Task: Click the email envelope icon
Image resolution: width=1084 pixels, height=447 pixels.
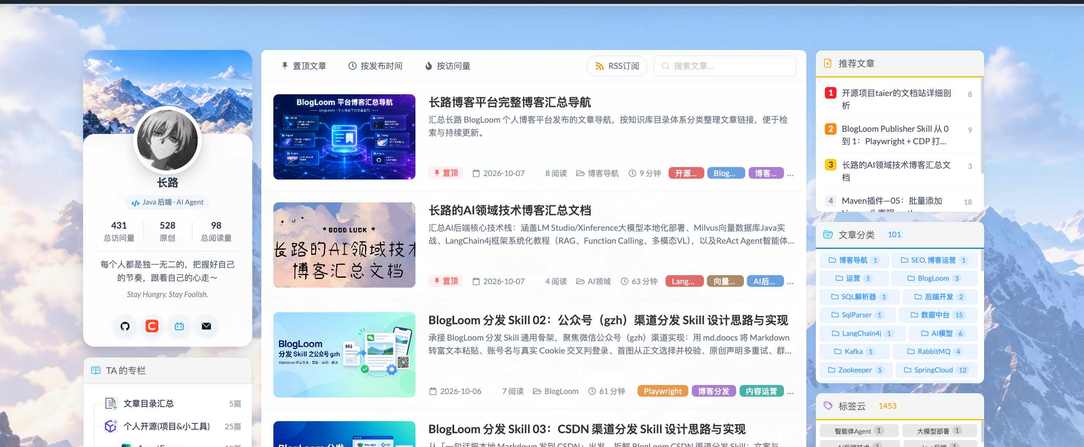Action: (207, 326)
